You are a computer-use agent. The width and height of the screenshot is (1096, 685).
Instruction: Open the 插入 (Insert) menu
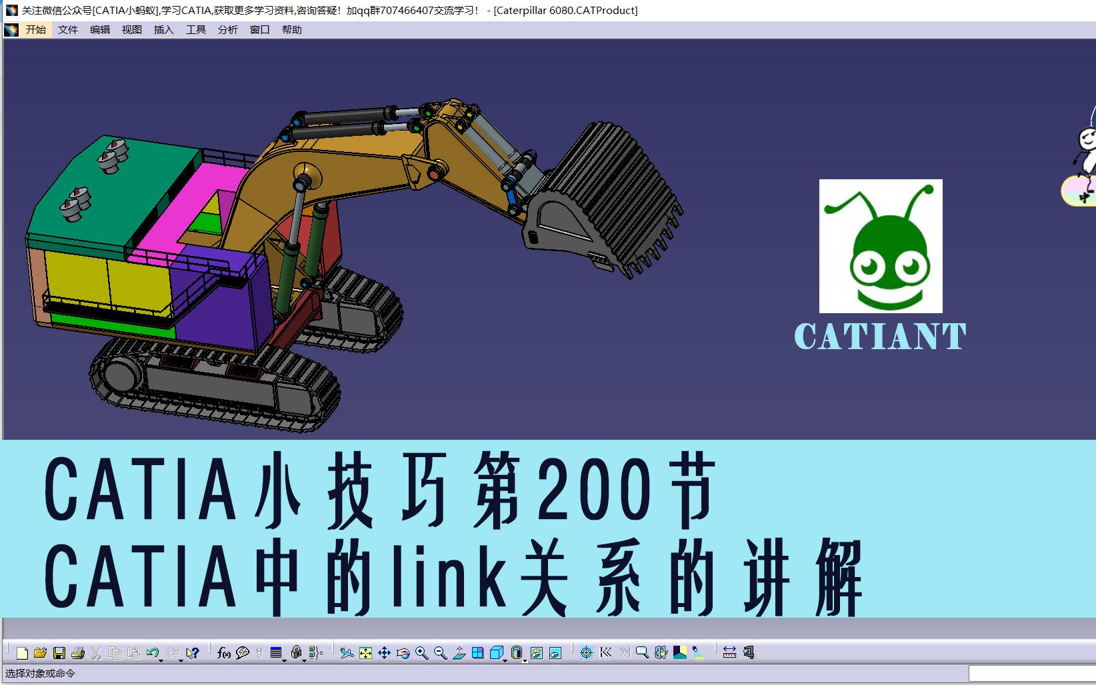164,29
